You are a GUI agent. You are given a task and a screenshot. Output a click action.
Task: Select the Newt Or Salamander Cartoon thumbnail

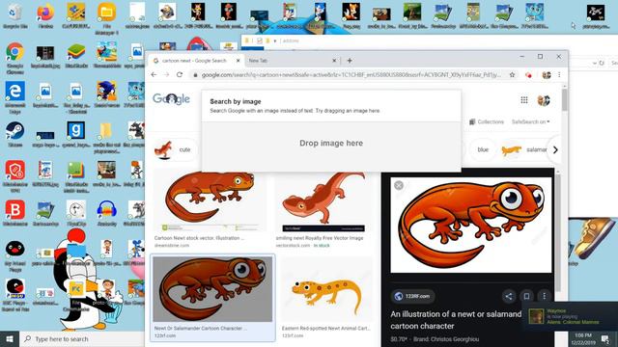[212, 289]
